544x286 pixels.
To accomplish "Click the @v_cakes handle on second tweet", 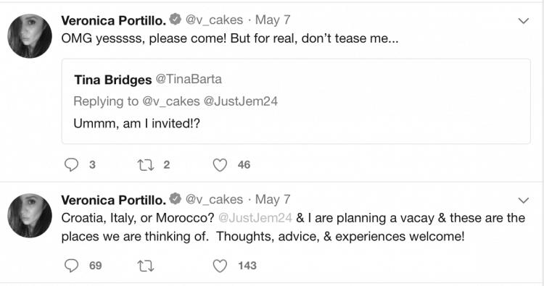I will point(214,200).
